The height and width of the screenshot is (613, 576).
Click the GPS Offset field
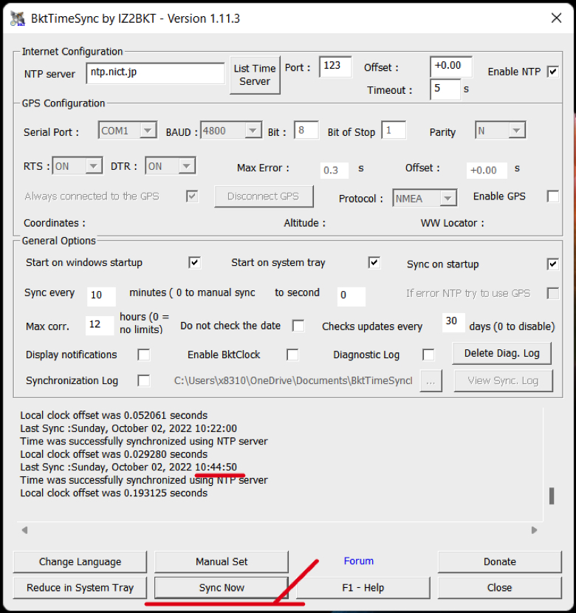[487, 171]
